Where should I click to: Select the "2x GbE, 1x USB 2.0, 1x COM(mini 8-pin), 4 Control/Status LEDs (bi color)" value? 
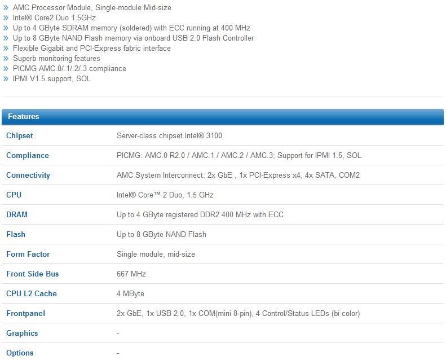coord(238,313)
